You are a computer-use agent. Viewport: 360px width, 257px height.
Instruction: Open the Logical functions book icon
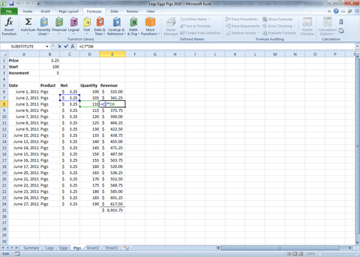(73, 22)
